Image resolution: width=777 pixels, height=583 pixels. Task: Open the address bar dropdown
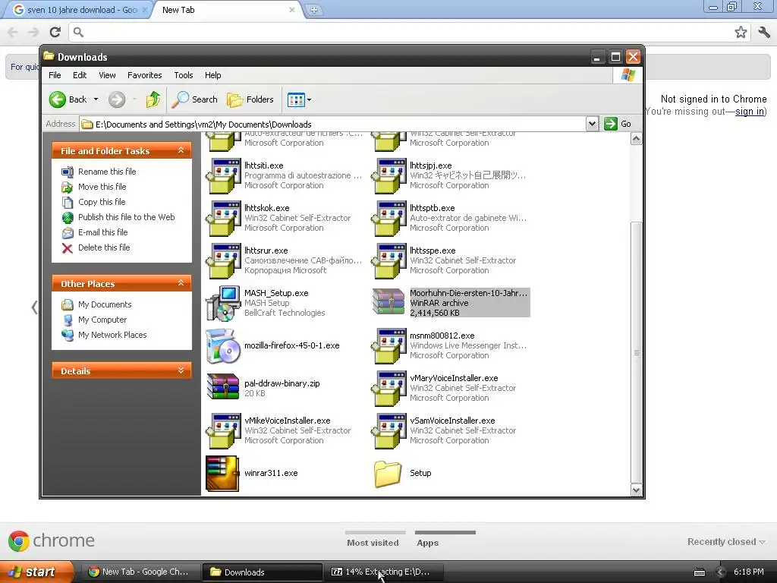pyautogui.click(x=592, y=124)
